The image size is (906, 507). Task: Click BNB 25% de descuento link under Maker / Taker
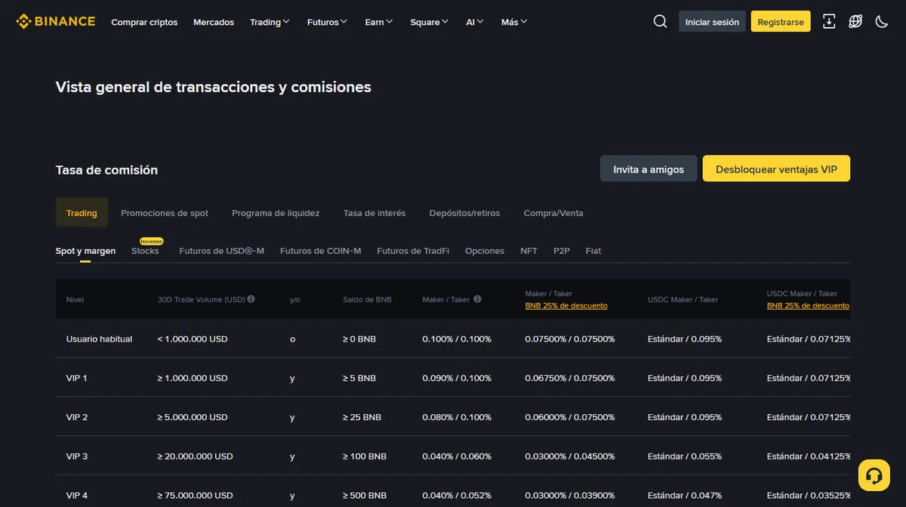566,306
